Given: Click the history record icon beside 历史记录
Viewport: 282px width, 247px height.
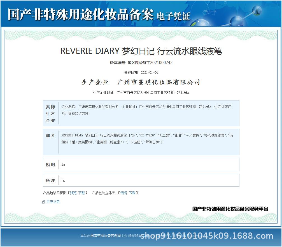Looking at the screenshot, I should (44, 202).
